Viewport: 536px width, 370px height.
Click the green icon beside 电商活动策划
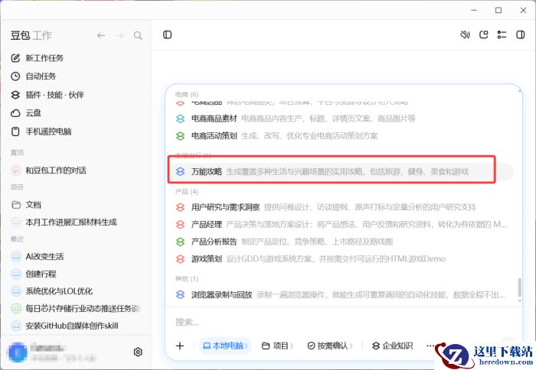tap(180, 136)
